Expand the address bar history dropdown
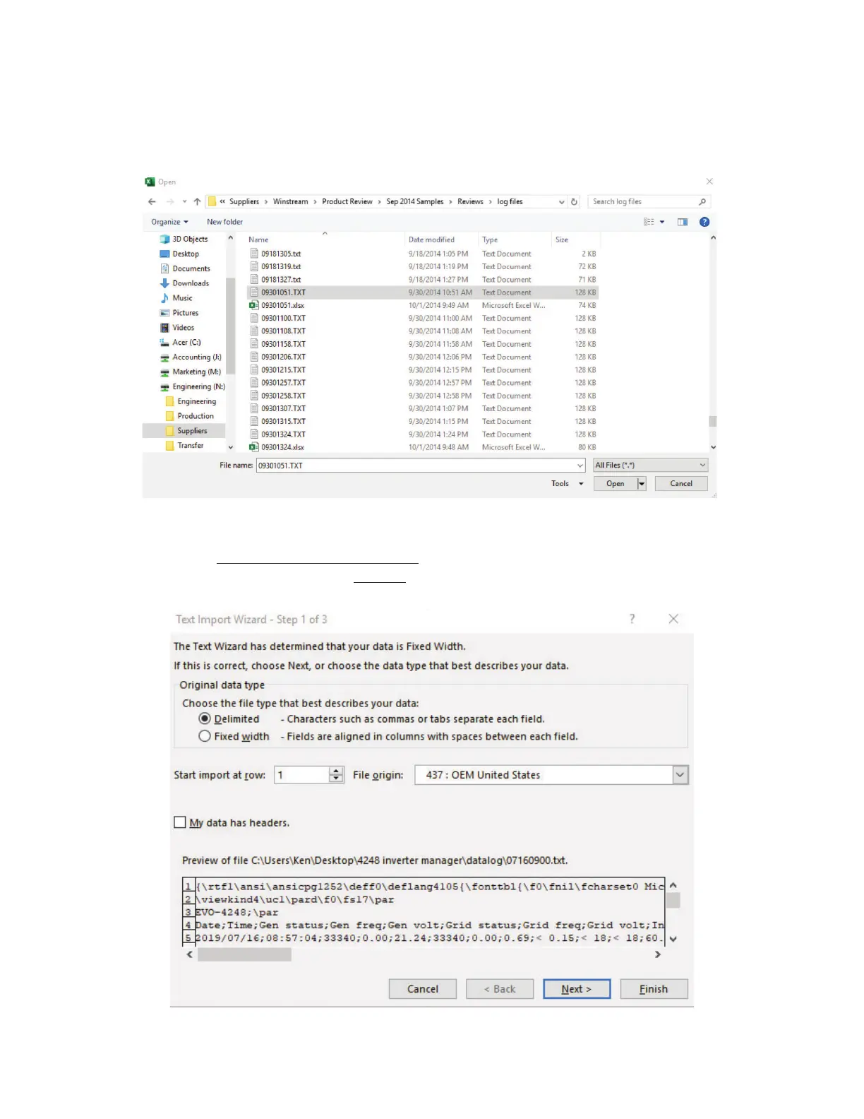The image size is (864, 1119). [562, 202]
